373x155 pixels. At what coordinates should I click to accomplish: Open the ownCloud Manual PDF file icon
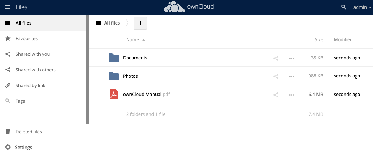pos(113,95)
